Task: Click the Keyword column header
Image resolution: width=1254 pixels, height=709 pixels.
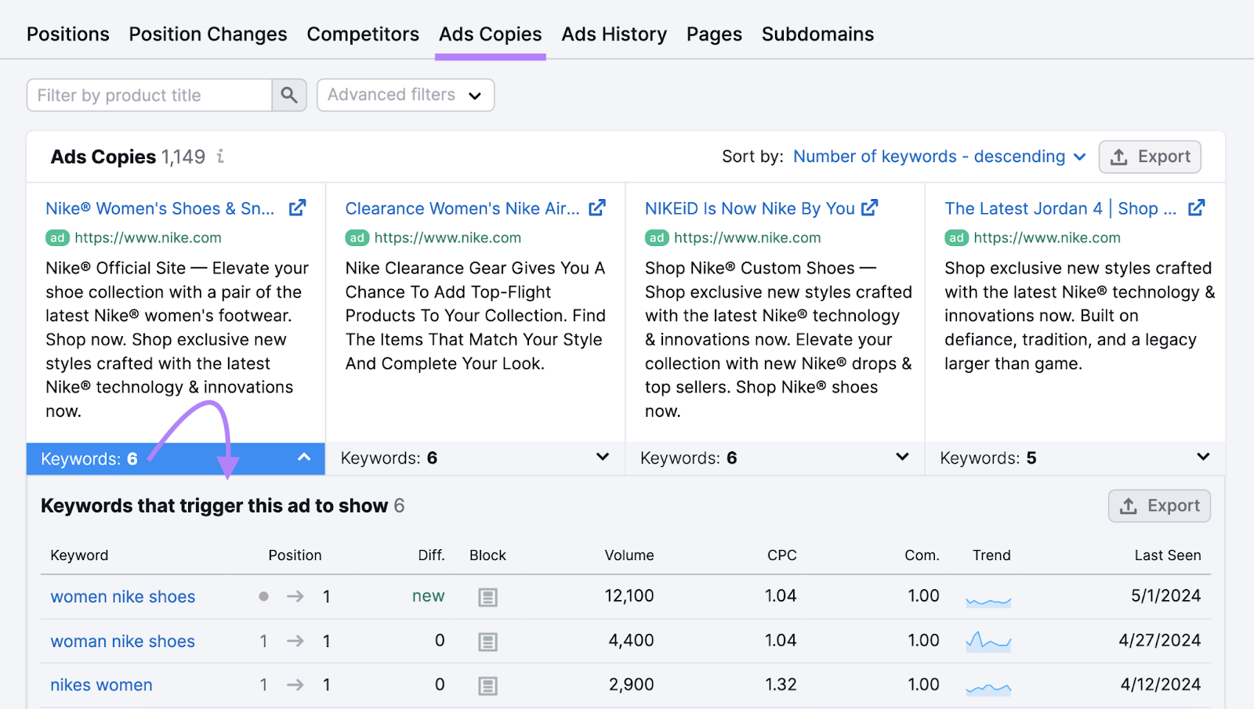Action: [x=79, y=555]
